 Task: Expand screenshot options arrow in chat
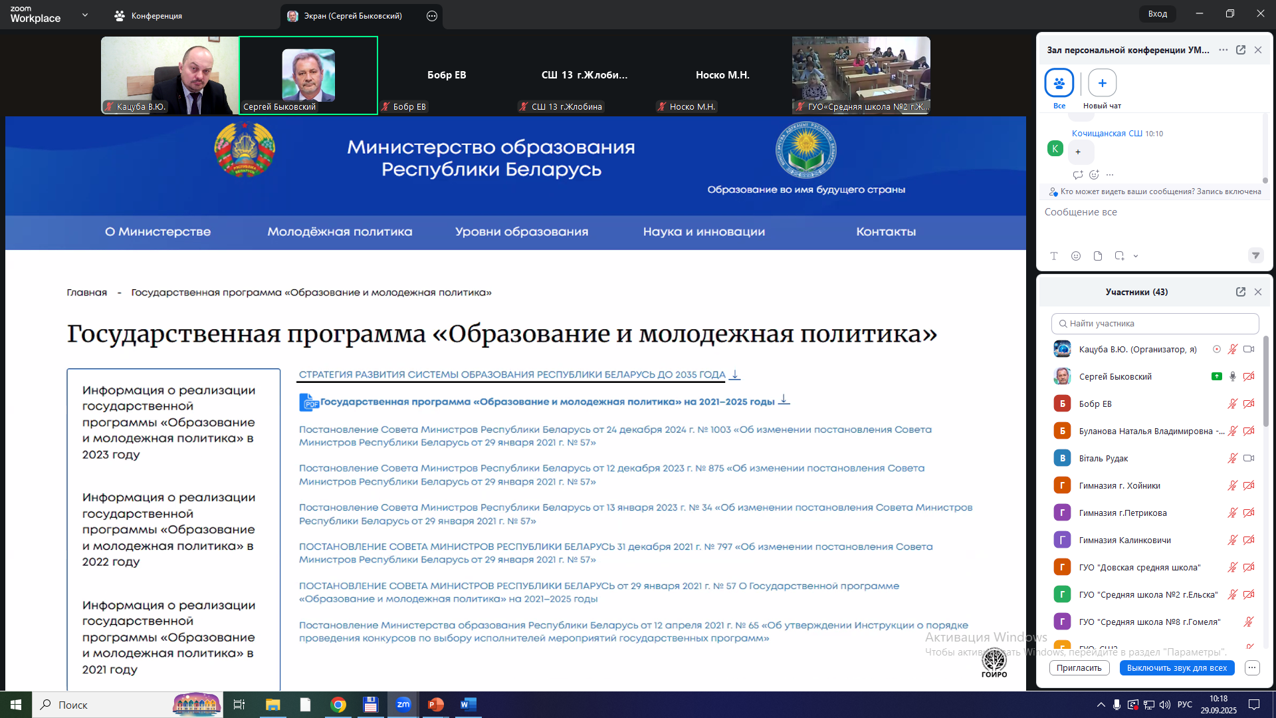point(1136,256)
